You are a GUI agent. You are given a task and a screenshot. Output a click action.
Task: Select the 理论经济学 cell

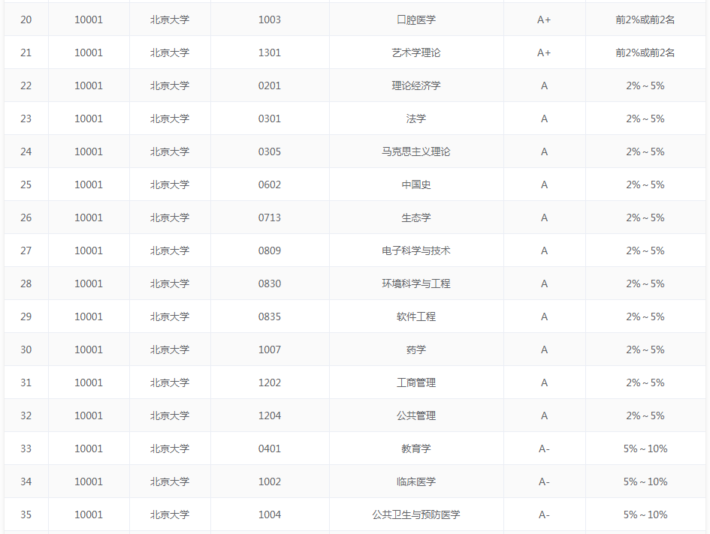tap(416, 86)
